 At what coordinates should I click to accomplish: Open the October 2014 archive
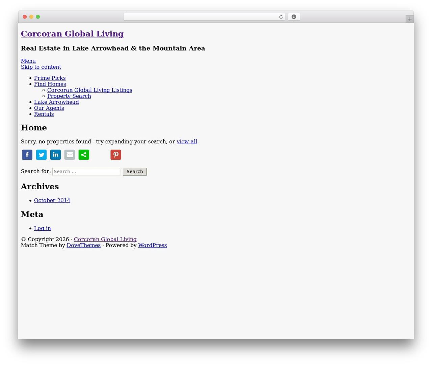pyautogui.click(x=52, y=200)
